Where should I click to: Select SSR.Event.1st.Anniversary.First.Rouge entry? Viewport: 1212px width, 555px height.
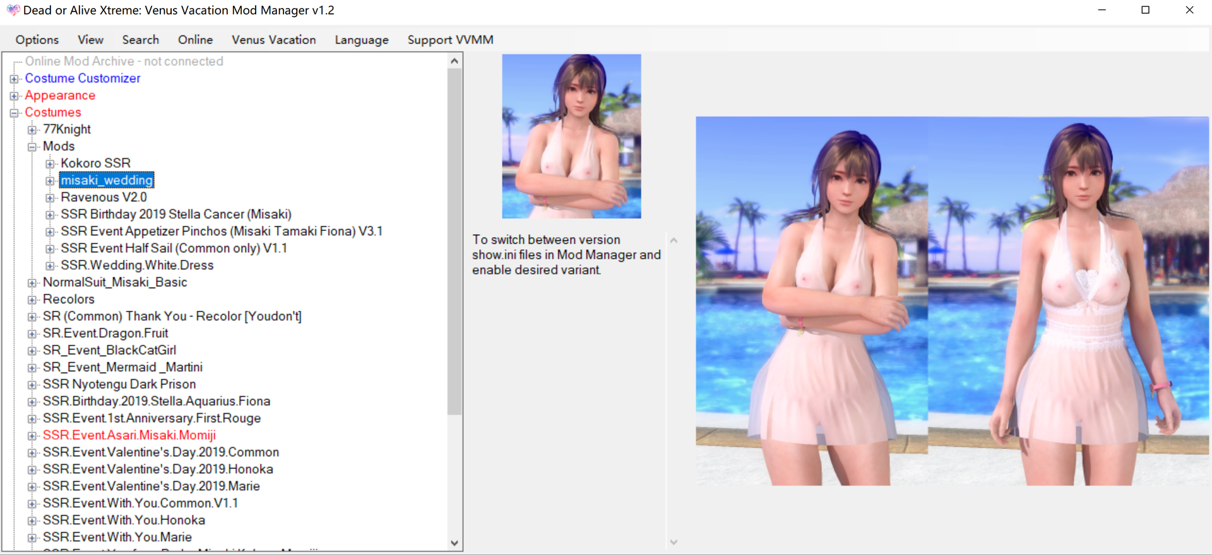[151, 419]
